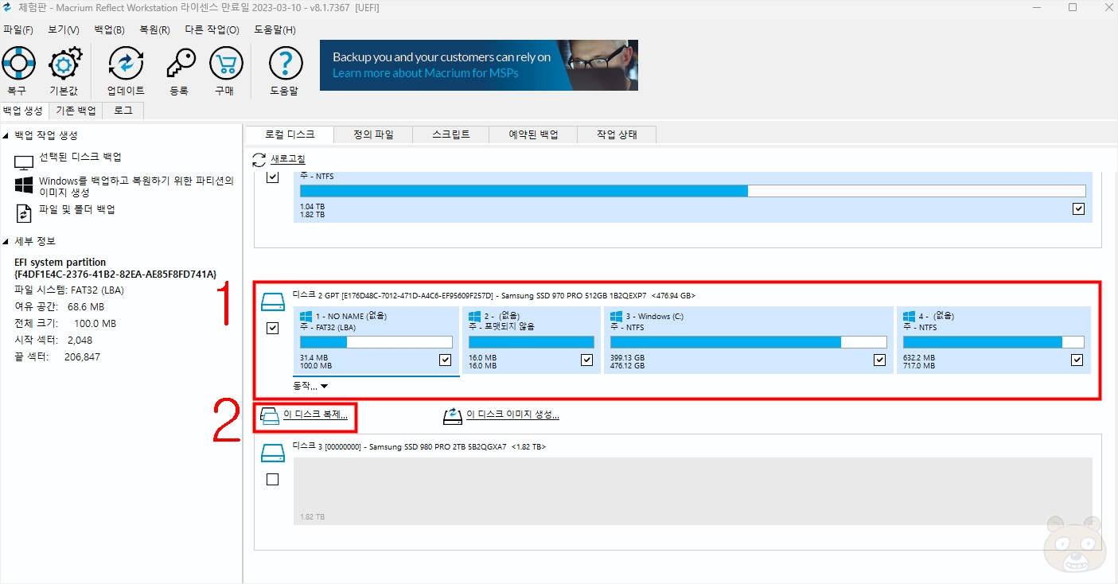Image resolution: width=1118 pixels, height=584 pixels.
Task: Click the 이 디스크 이미지 생성... link
Action: click(x=512, y=415)
